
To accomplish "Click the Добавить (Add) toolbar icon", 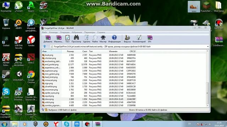I will [48, 39].
